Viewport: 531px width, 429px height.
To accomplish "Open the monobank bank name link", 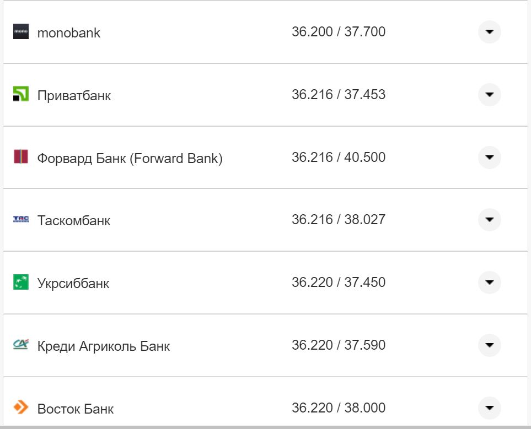I will coord(69,32).
